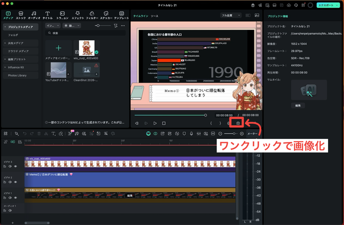Record voiceover with the microphone icon
344x225 pixels.
191,133
